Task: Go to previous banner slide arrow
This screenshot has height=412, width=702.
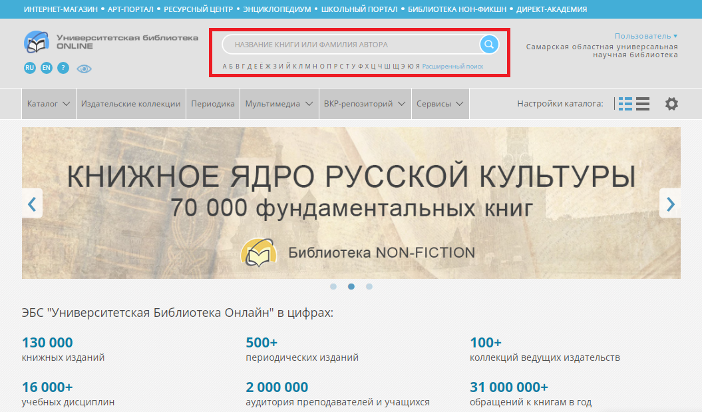Action: 32,204
